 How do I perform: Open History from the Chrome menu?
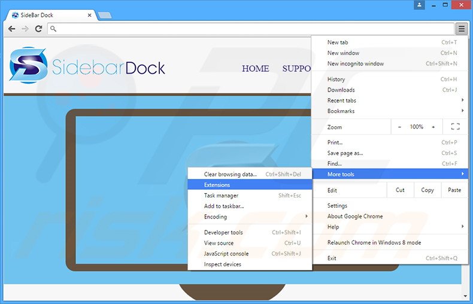tap(390, 80)
